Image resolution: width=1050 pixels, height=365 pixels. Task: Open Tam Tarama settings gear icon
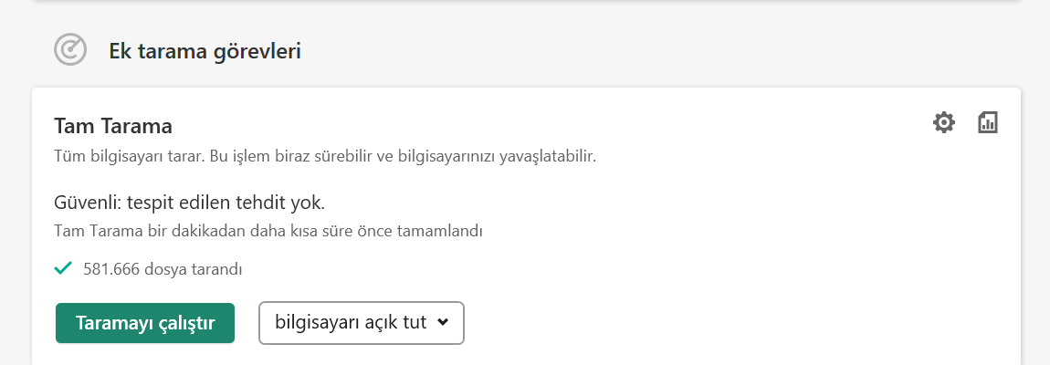[x=943, y=122]
